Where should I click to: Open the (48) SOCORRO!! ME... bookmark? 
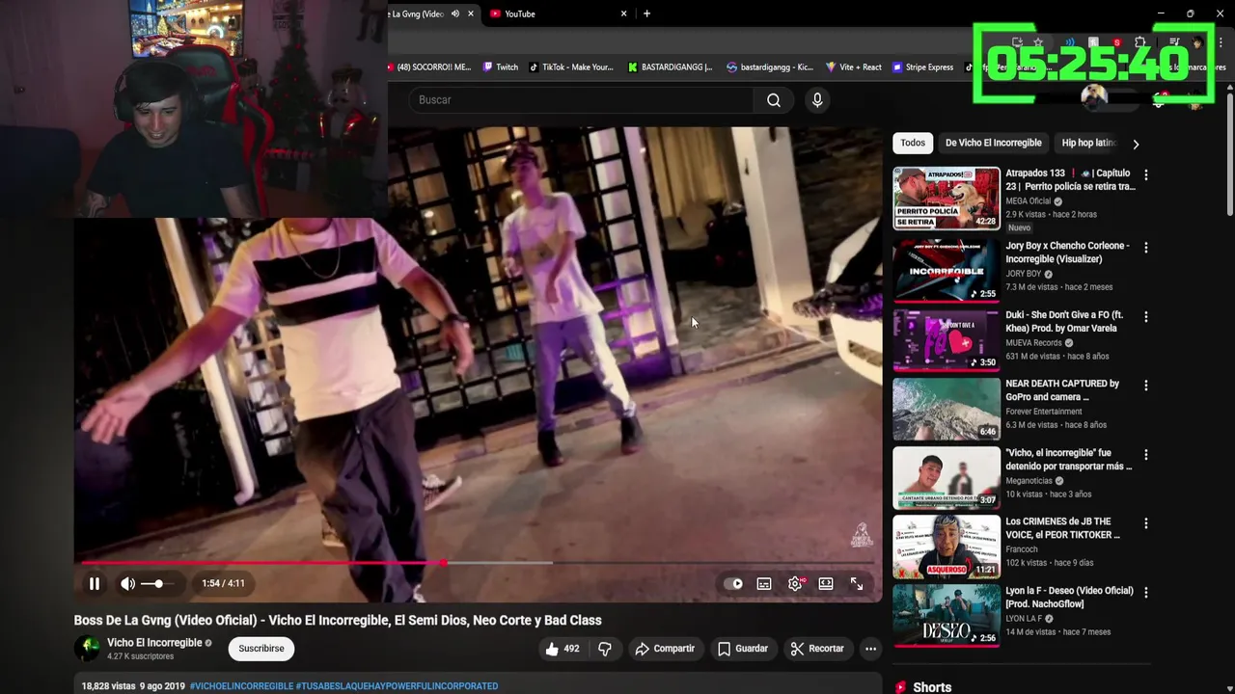tap(430, 67)
